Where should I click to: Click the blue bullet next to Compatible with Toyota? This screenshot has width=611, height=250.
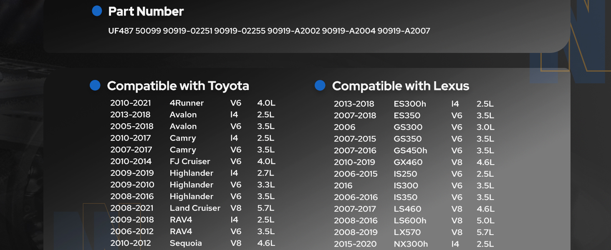tap(95, 85)
